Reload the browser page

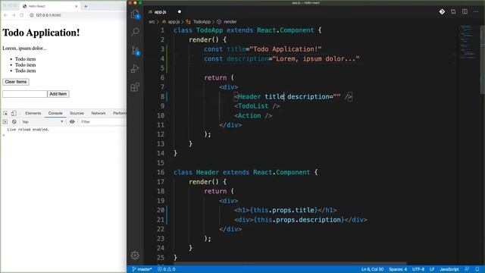coord(22,15)
